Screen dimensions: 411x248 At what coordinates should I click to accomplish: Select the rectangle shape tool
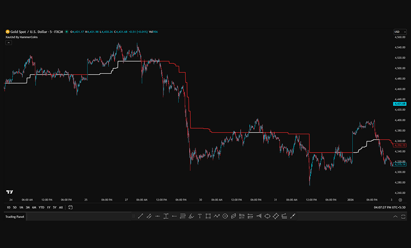[x=208, y=216]
